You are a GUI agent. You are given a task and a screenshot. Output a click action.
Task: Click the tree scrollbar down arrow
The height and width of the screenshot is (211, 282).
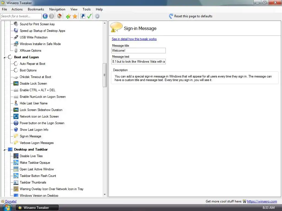tap(105, 195)
